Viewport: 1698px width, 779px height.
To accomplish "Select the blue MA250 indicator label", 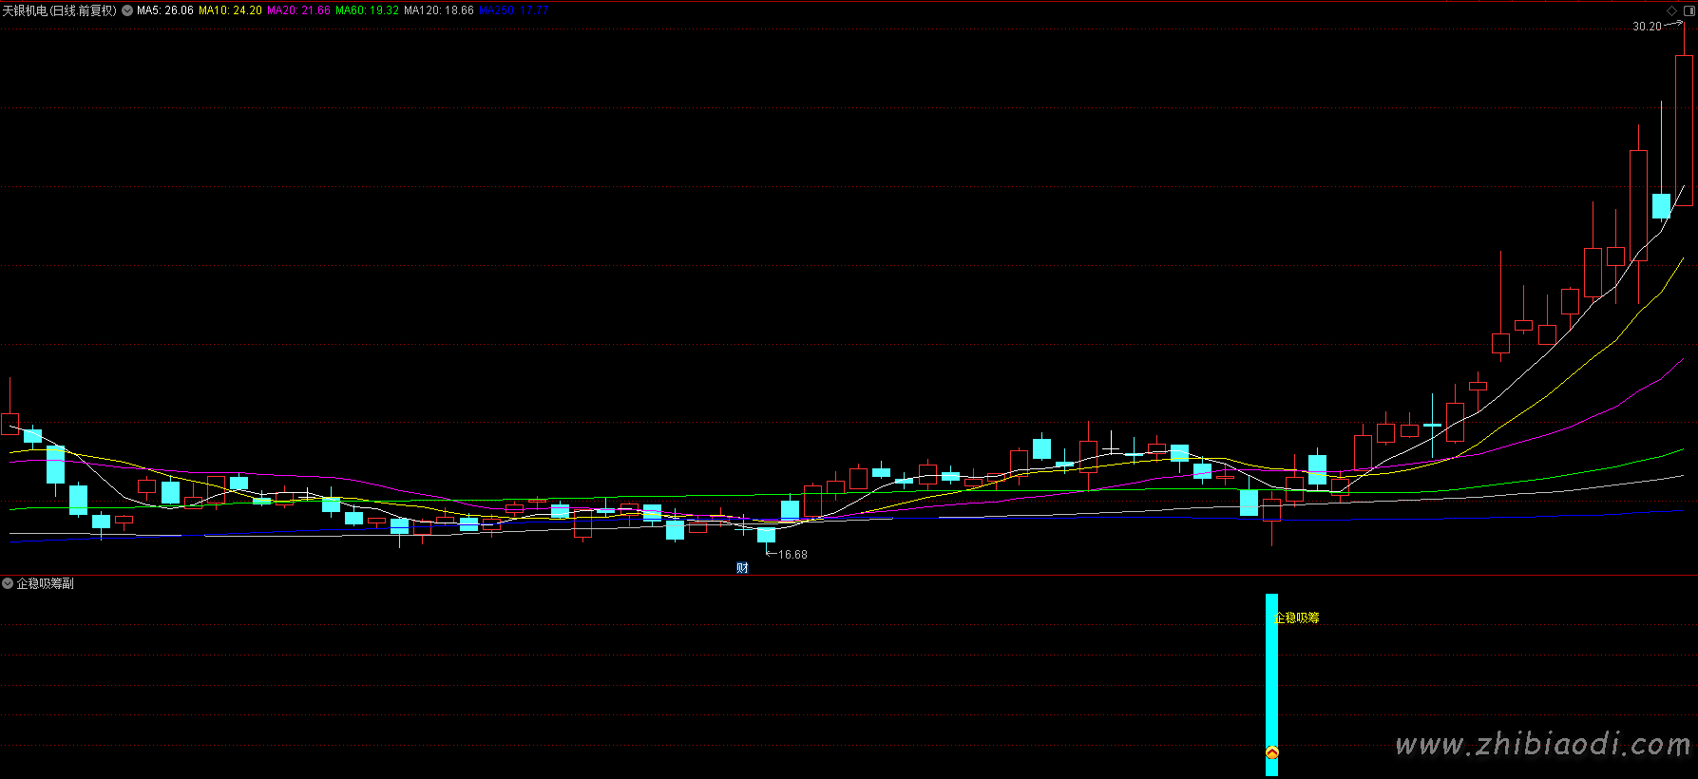I will (x=513, y=10).
